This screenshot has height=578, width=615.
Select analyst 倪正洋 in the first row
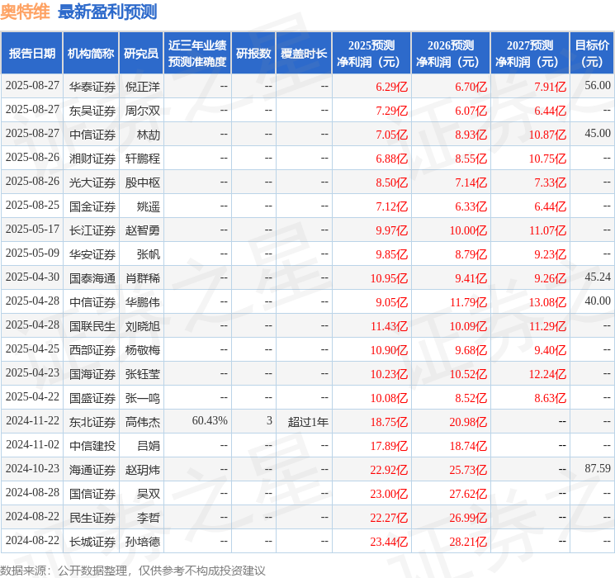142,87
